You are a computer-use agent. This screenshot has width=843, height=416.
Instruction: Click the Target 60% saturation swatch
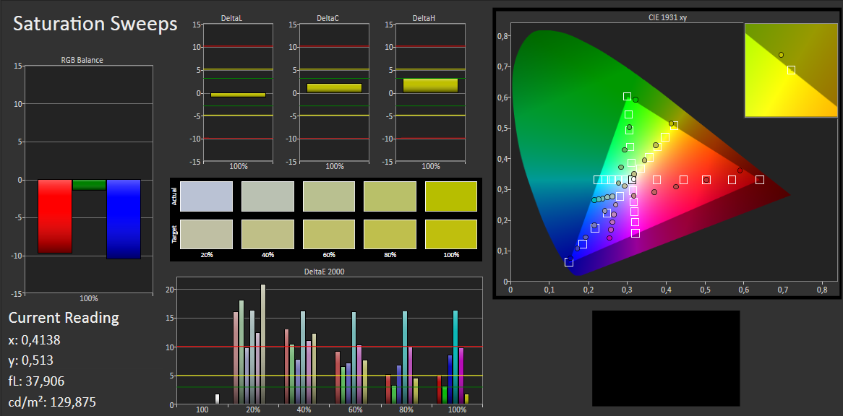point(329,234)
